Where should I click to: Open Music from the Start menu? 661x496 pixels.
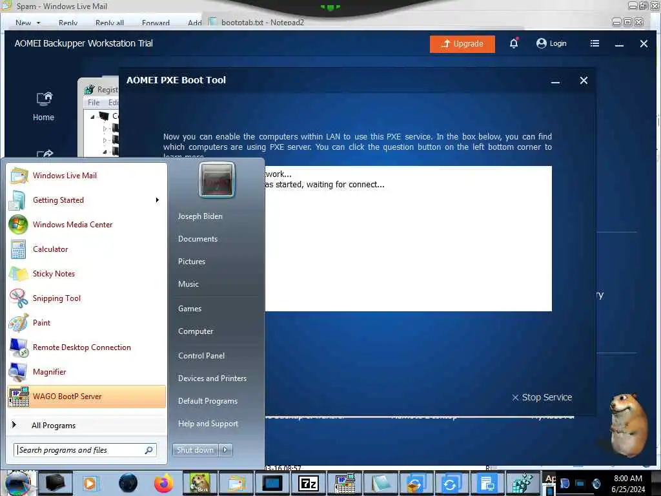(188, 284)
